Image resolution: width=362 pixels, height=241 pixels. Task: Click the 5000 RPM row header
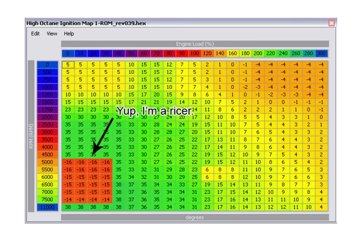pos(47,162)
